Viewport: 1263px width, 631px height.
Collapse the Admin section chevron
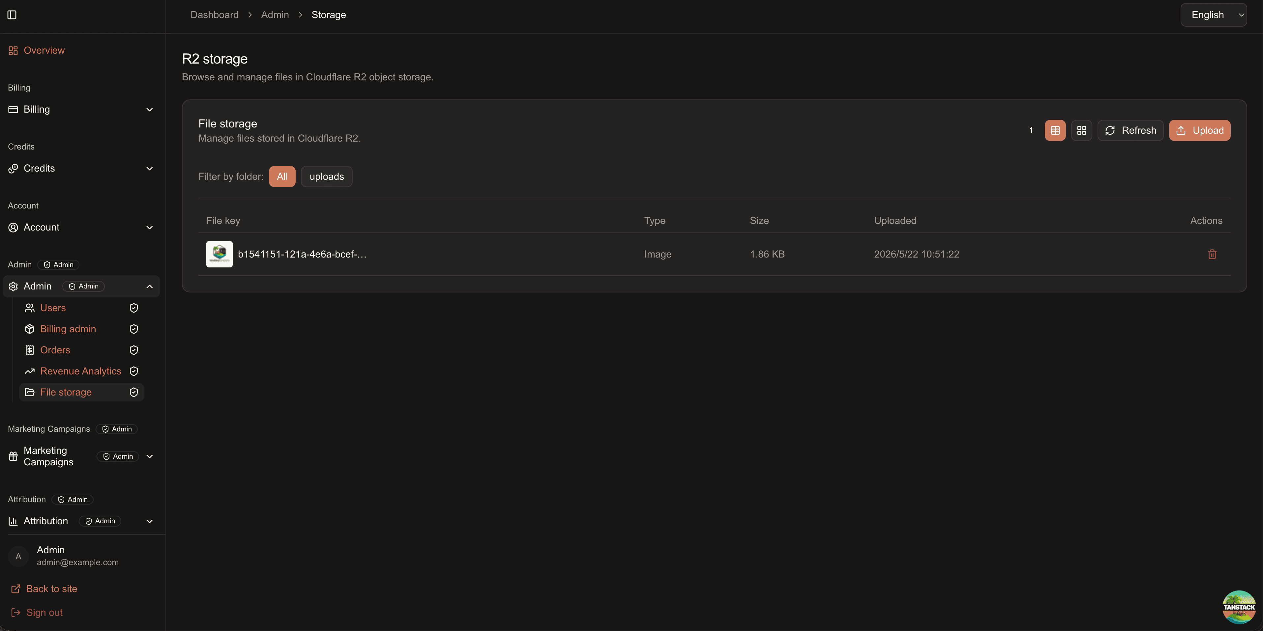(x=150, y=286)
